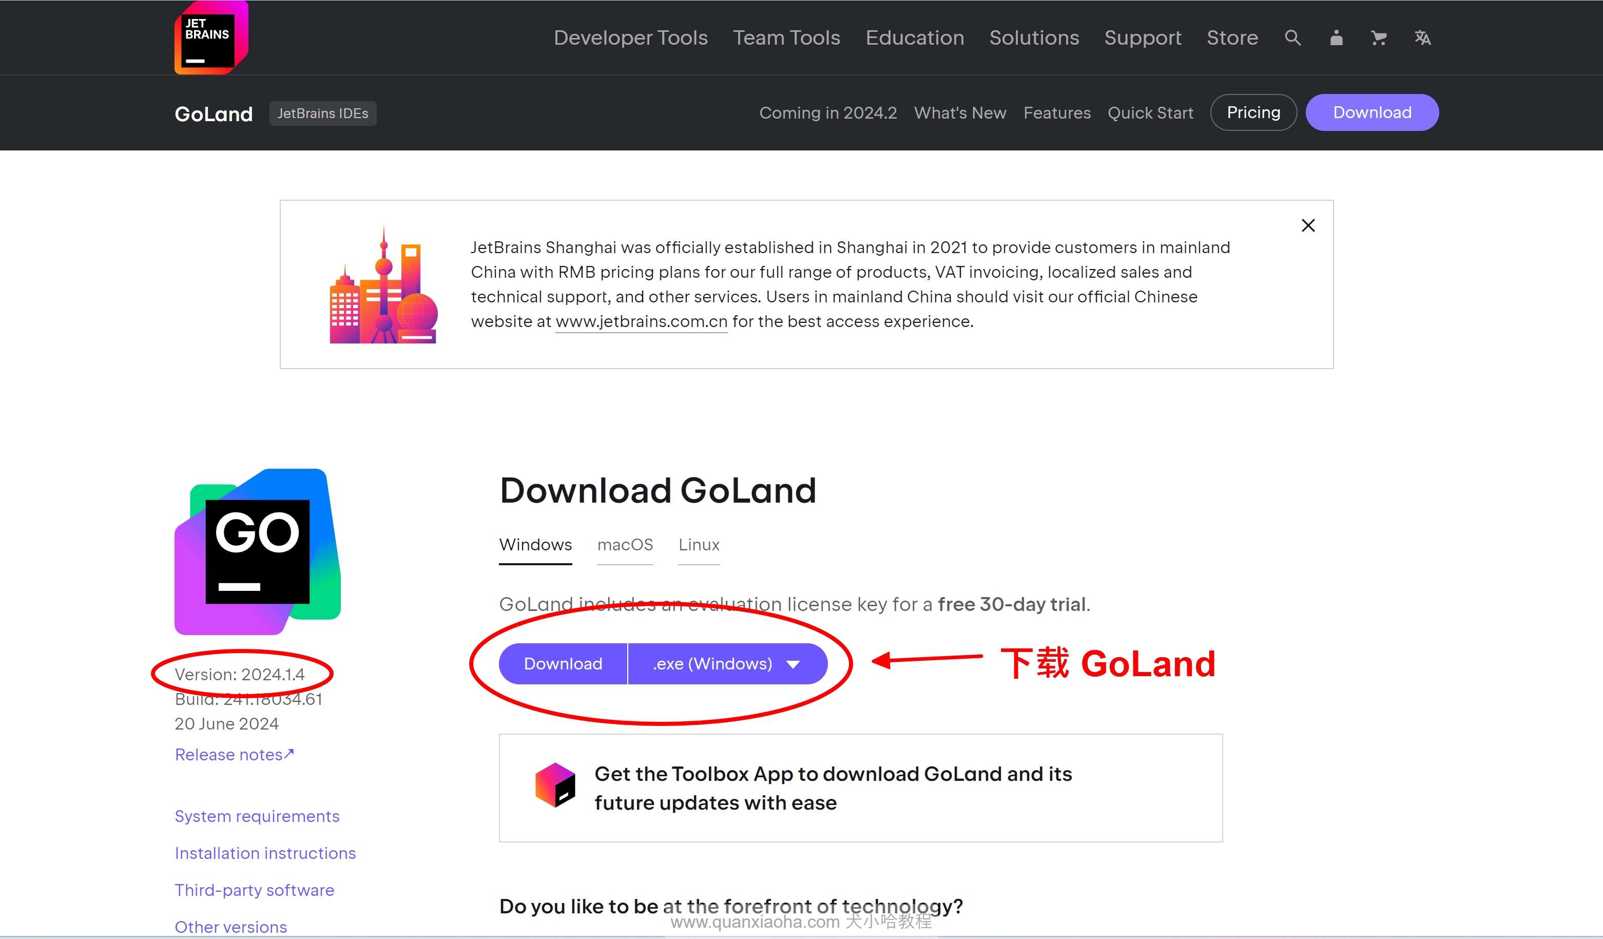Open the Developer Tools menu
Image resolution: width=1603 pixels, height=939 pixels.
(630, 37)
